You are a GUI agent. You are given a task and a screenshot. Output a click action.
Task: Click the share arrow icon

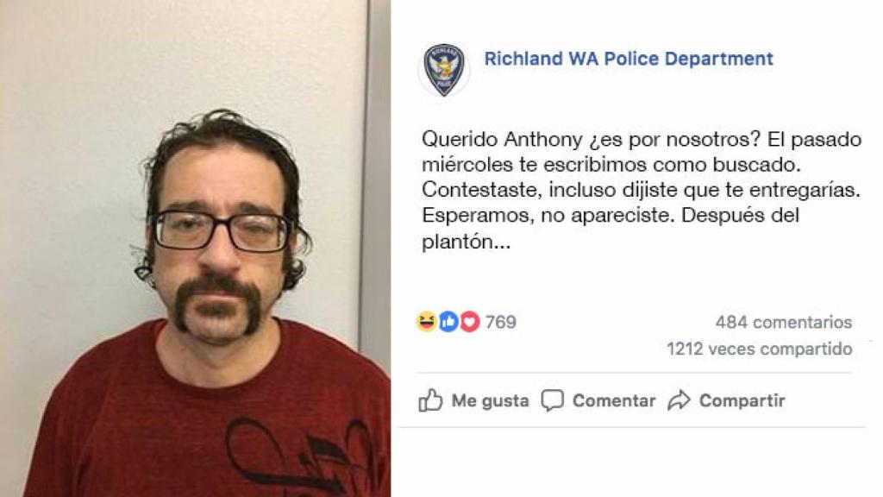click(x=679, y=400)
